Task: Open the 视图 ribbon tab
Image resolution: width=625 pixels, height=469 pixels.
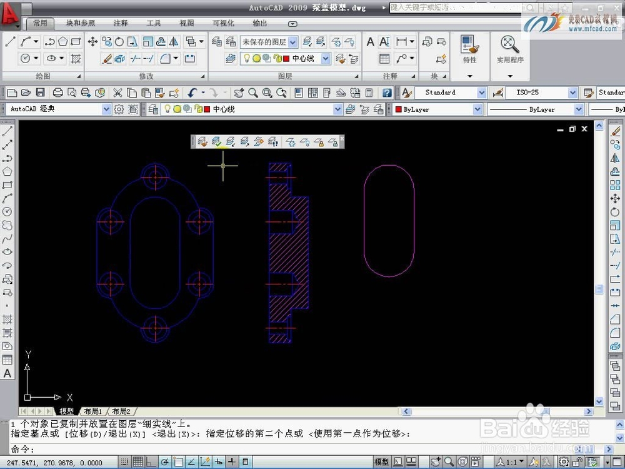Action: (186, 23)
